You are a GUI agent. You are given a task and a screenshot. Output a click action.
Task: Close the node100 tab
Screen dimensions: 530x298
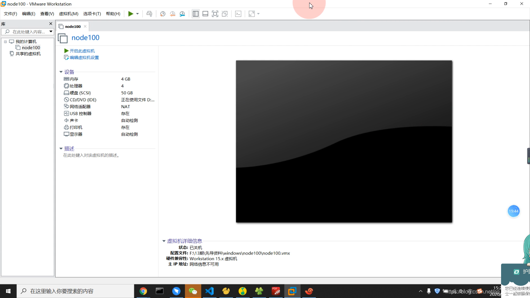point(85,27)
